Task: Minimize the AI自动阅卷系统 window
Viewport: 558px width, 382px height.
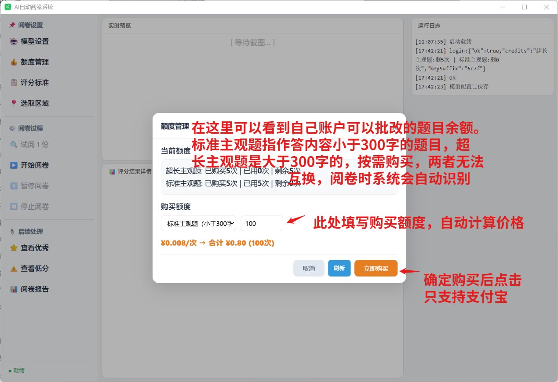Action: (502, 7)
